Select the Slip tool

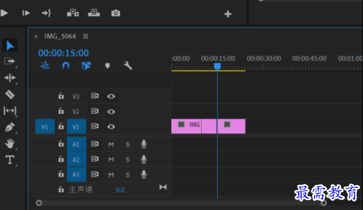[10, 111]
